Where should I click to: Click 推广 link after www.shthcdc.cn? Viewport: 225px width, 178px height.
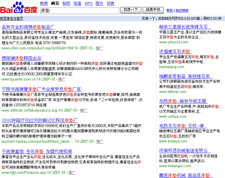pos(84,110)
